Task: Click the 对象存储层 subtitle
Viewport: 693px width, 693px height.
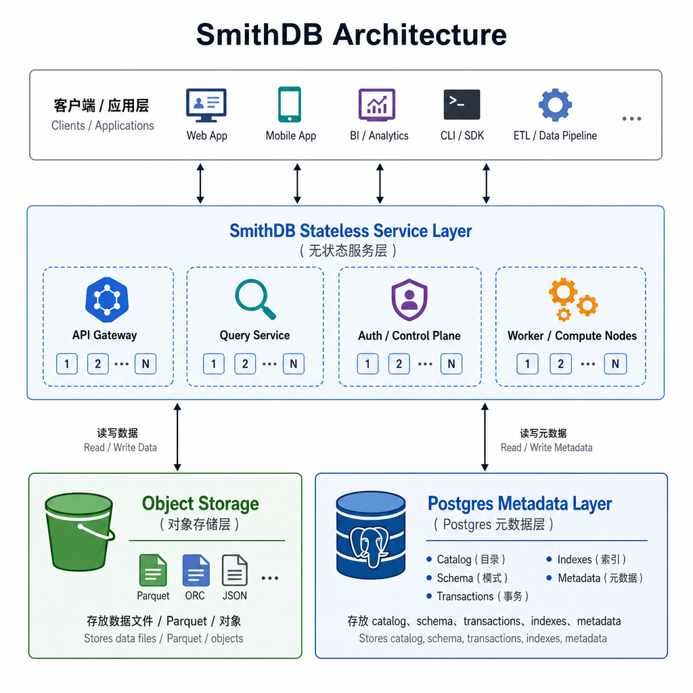Action: tap(200, 524)
